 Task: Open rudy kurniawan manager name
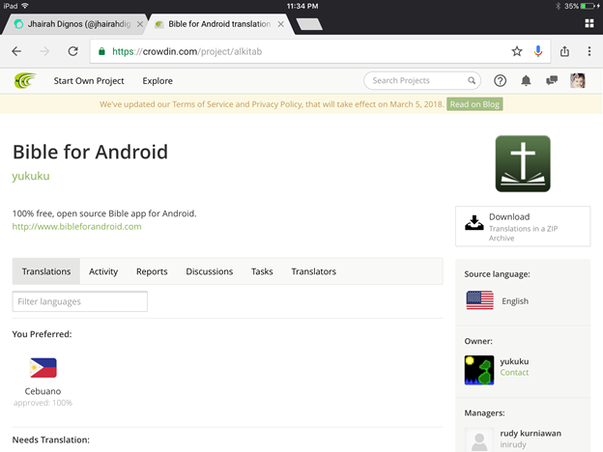pyautogui.click(x=531, y=433)
